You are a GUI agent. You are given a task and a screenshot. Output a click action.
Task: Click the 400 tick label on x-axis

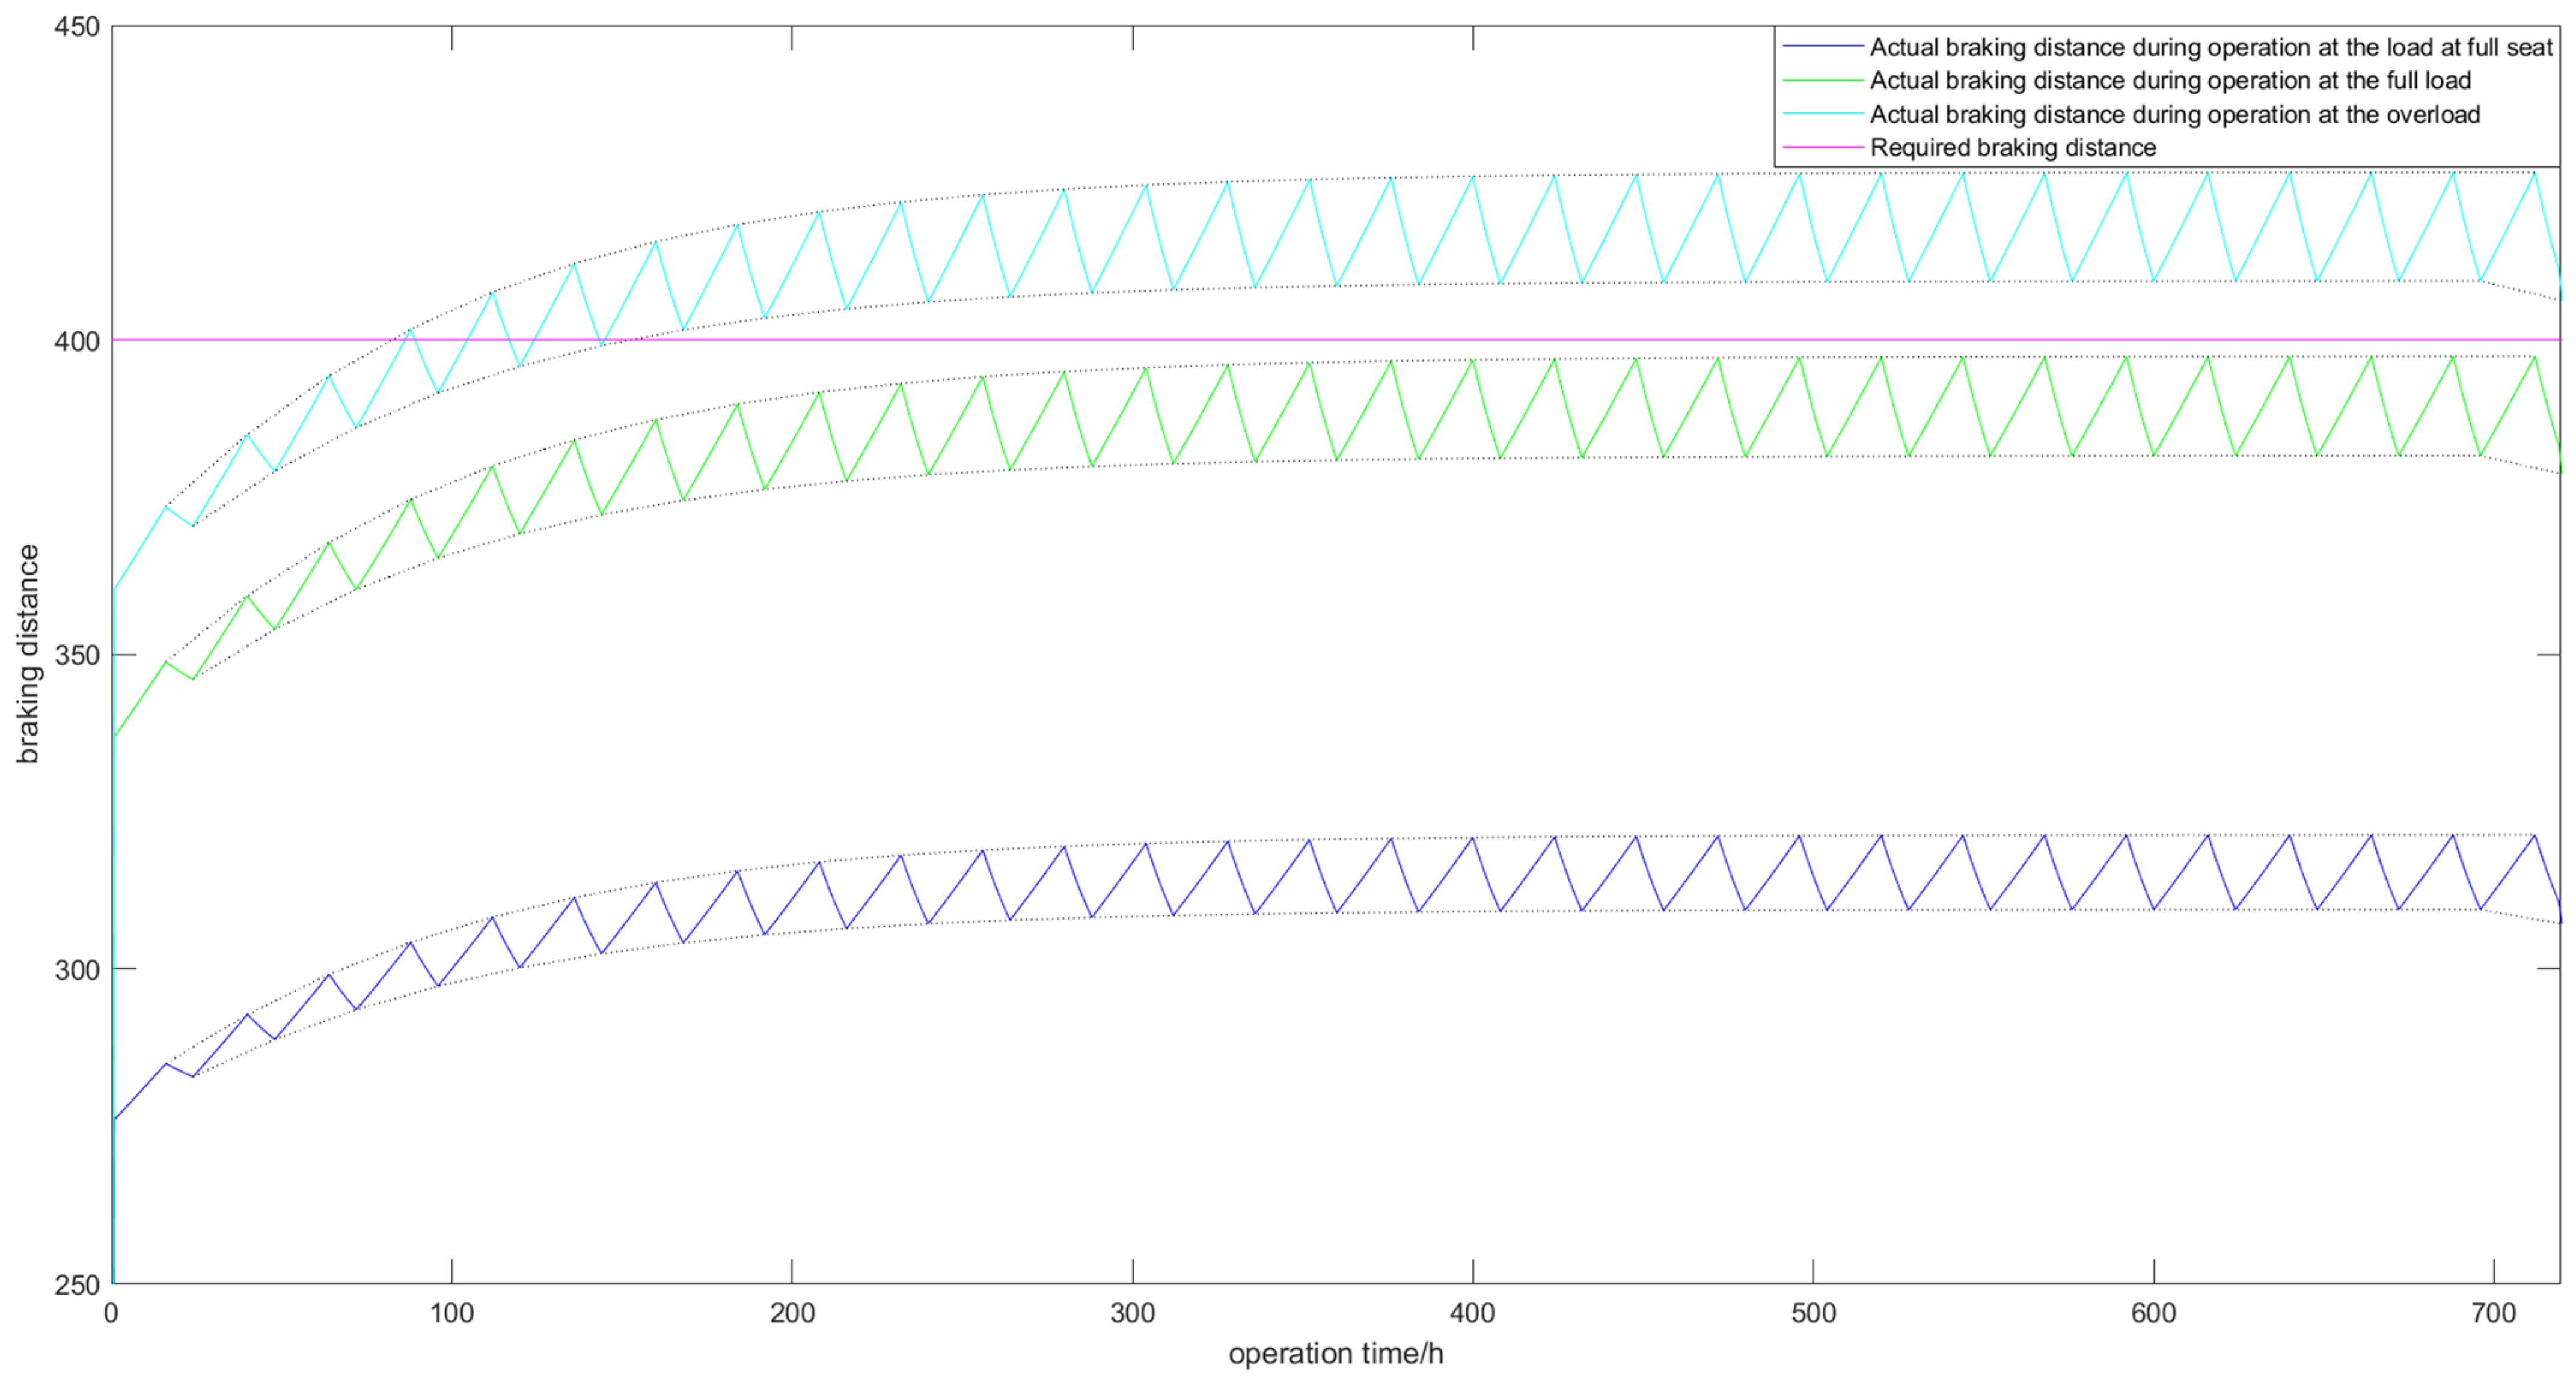click(1473, 1313)
